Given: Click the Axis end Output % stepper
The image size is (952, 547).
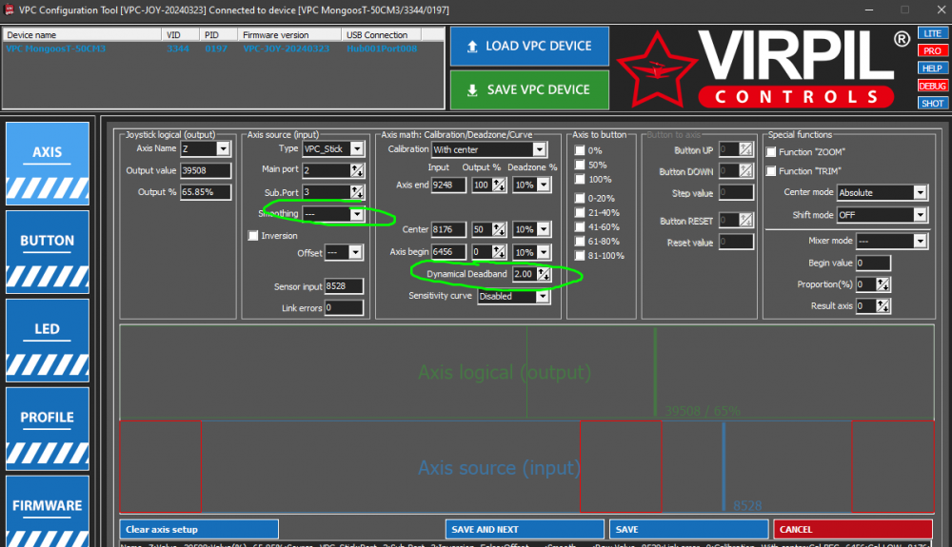Looking at the screenshot, I should coord(499,185).
